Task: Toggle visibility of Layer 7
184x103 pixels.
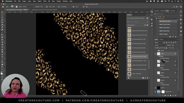Action: point(155,54)
